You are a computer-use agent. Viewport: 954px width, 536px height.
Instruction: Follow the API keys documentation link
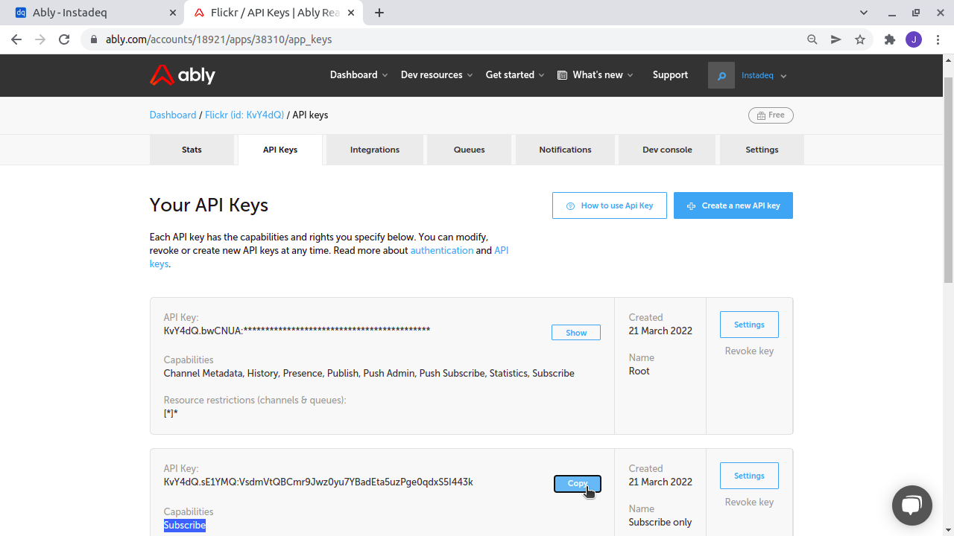pyautogui.click(x=502, y=250)
